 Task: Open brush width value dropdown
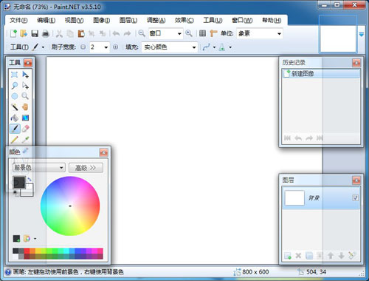tap(106, 47)
